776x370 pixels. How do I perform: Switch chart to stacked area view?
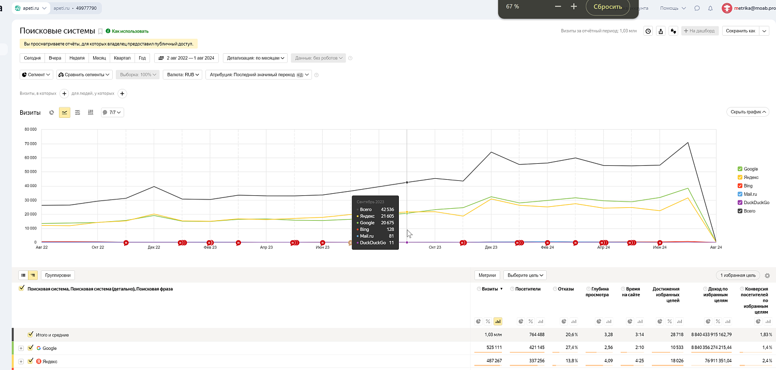(x=78, y=112)
